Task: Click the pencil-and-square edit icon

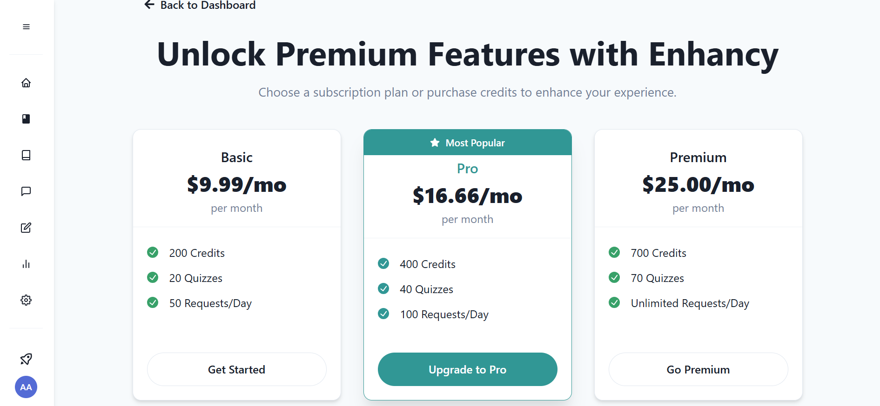Action: point(26,228)
